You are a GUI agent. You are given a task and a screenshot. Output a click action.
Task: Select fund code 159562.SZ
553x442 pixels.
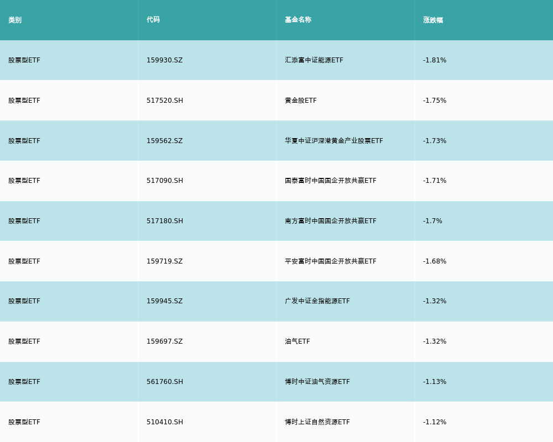[165, 141]
